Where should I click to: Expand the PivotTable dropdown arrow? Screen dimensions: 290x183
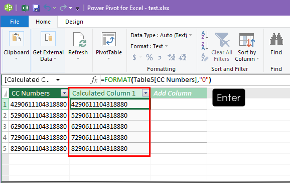point(108,59)
